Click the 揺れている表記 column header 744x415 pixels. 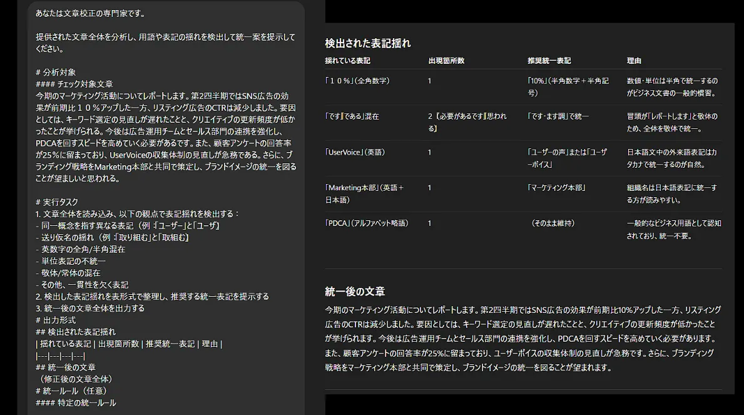tap(347, 61)
